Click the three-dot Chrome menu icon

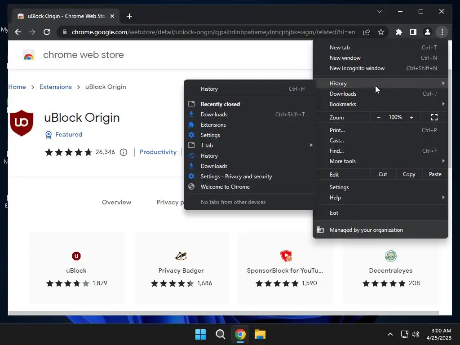pyautogui.click(x=442, y=32)
